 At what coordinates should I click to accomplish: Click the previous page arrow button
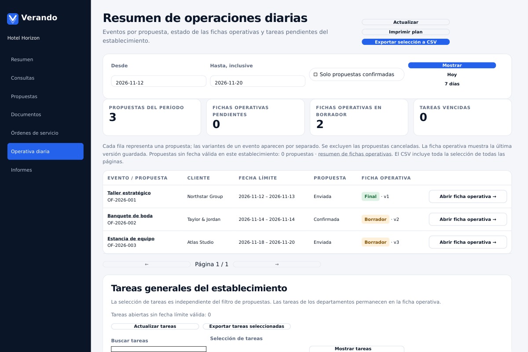point(147,264)
